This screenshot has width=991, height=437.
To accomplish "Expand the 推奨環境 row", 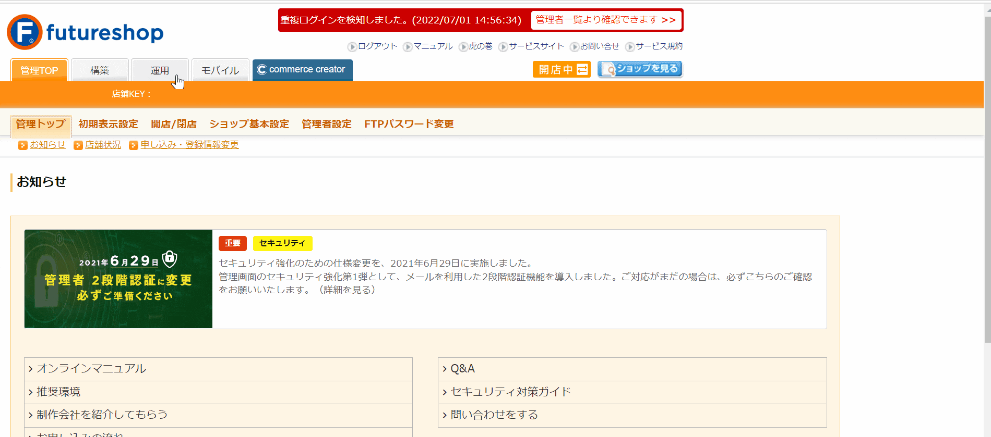I will pos(218,392).
